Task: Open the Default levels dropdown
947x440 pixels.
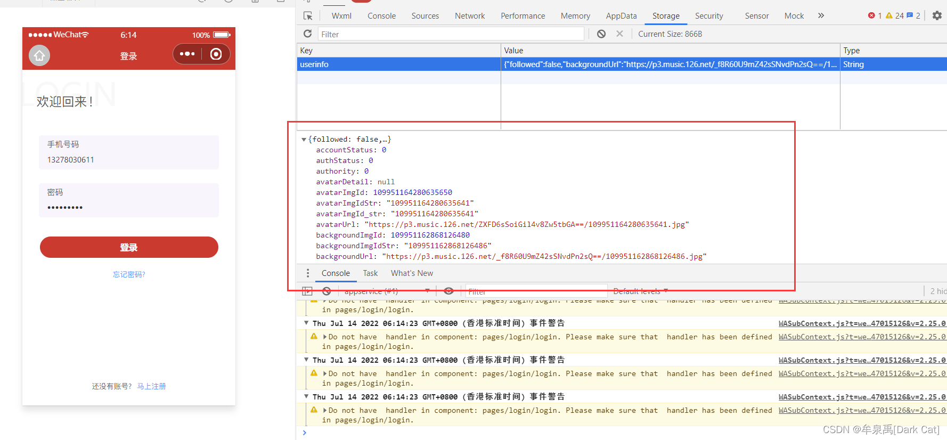Action: pos(640,291)
